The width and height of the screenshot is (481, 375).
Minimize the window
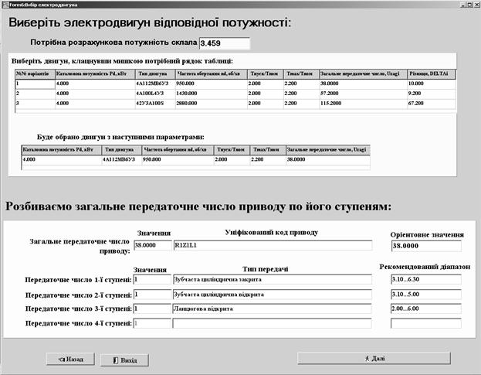(x=463, y=5)
